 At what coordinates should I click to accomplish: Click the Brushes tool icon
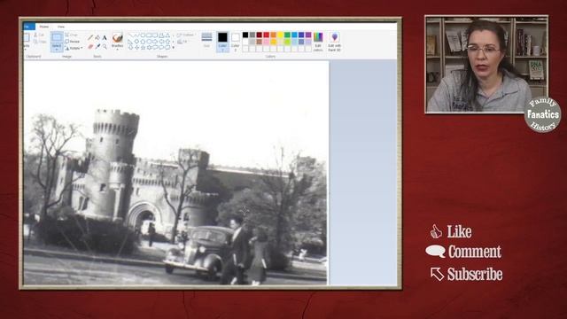118,37
